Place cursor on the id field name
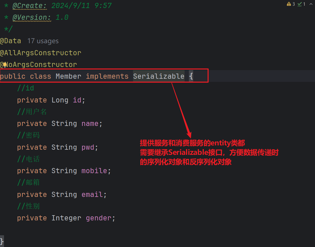315x247 pixels. coord(77,100)
